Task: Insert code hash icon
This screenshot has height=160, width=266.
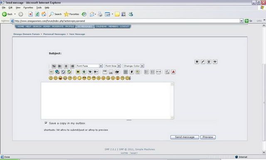Action: click(132, 72)
